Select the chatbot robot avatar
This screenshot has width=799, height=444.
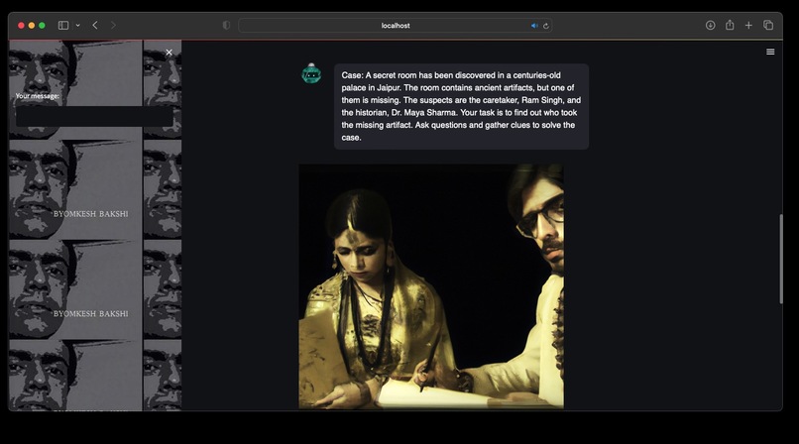(x=311, y=73)
